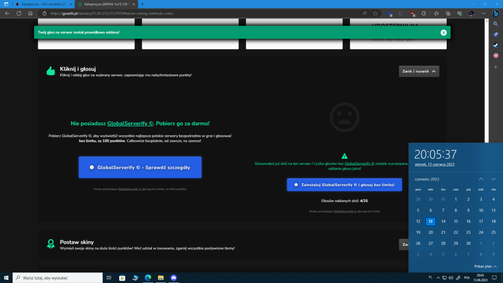Viewport: 503px width, 283px height.
Task: Open the uBlock Origin extension icon
Action: point(412,14)
